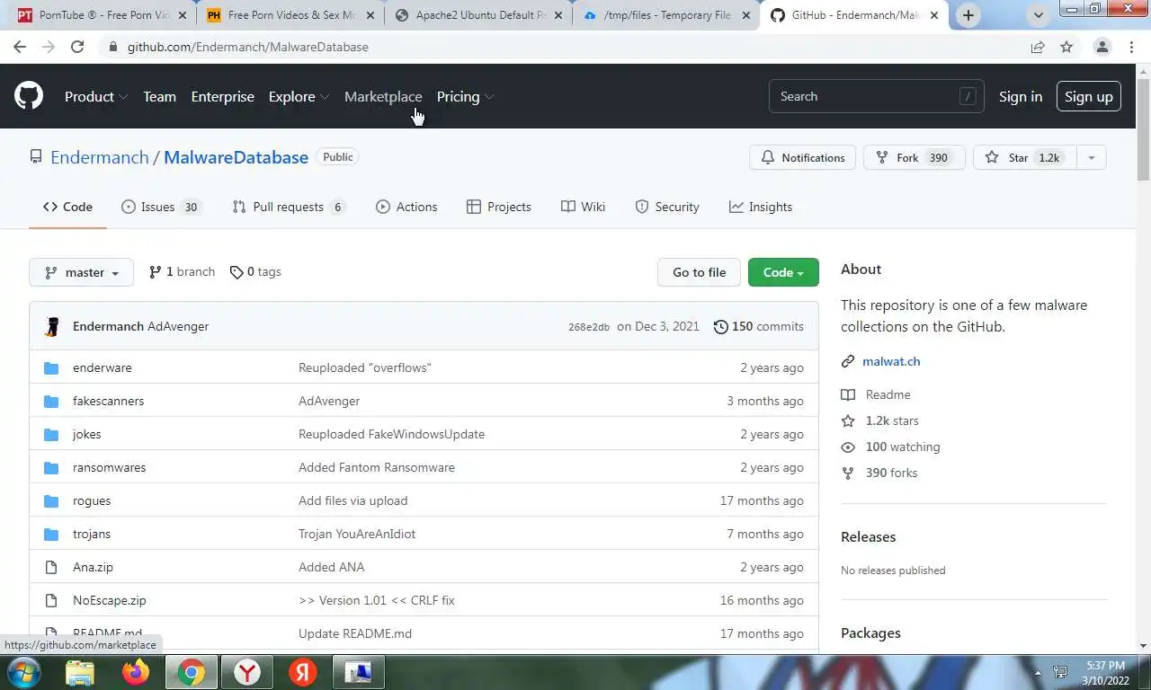Click the ransomwares folder icon
This screenshot has width=1151, height=690.
51,467
